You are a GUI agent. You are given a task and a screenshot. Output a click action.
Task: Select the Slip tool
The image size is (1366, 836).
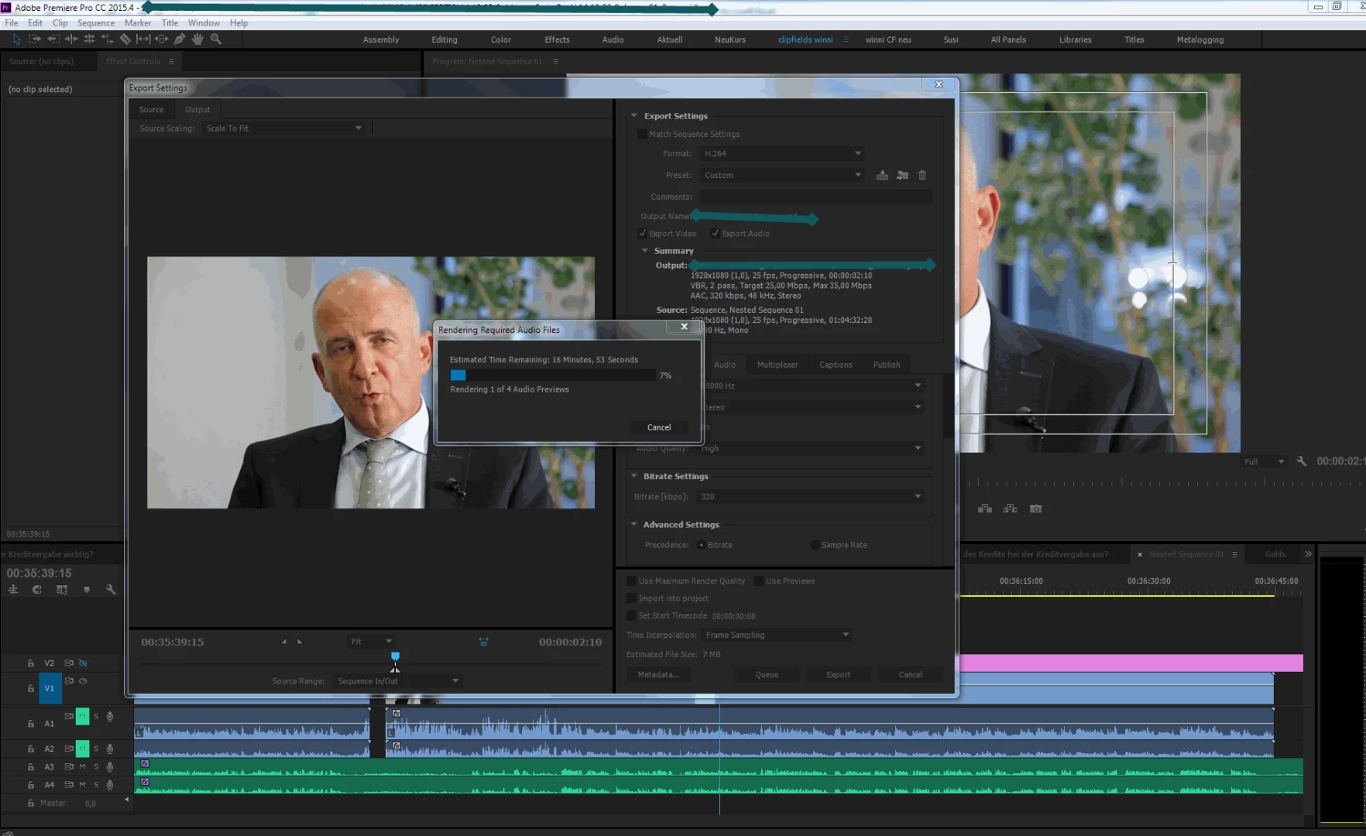[143, 39]
